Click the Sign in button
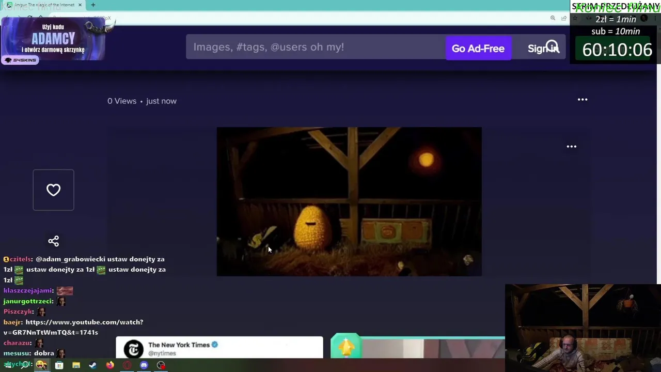This screenshot has height=372, width=661. (x=543, y=48)
